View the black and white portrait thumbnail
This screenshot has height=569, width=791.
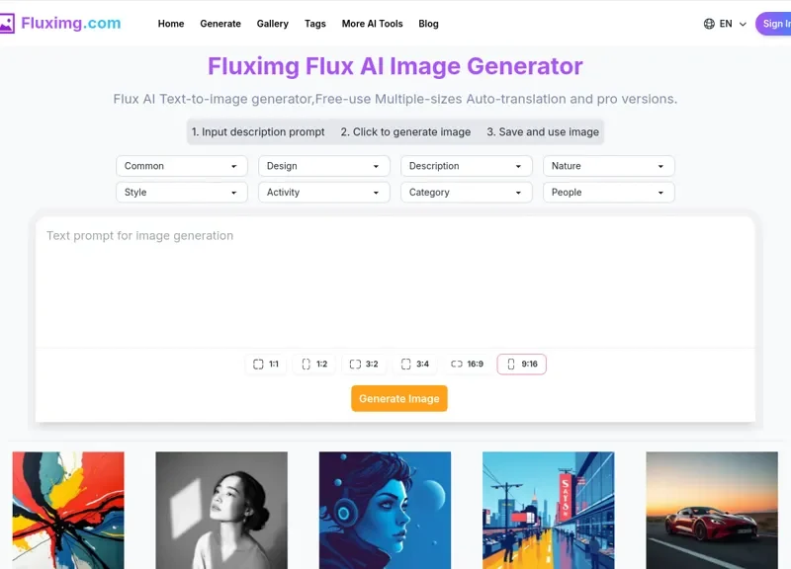coord(221,510)
